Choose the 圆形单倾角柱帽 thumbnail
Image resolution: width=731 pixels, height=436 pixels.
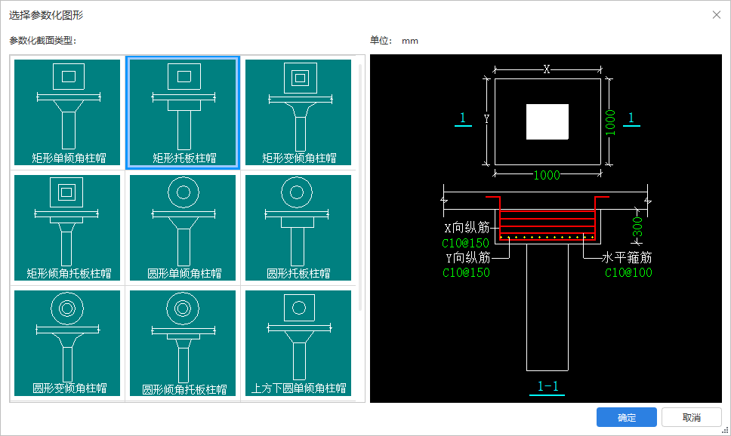pos(183,228)
